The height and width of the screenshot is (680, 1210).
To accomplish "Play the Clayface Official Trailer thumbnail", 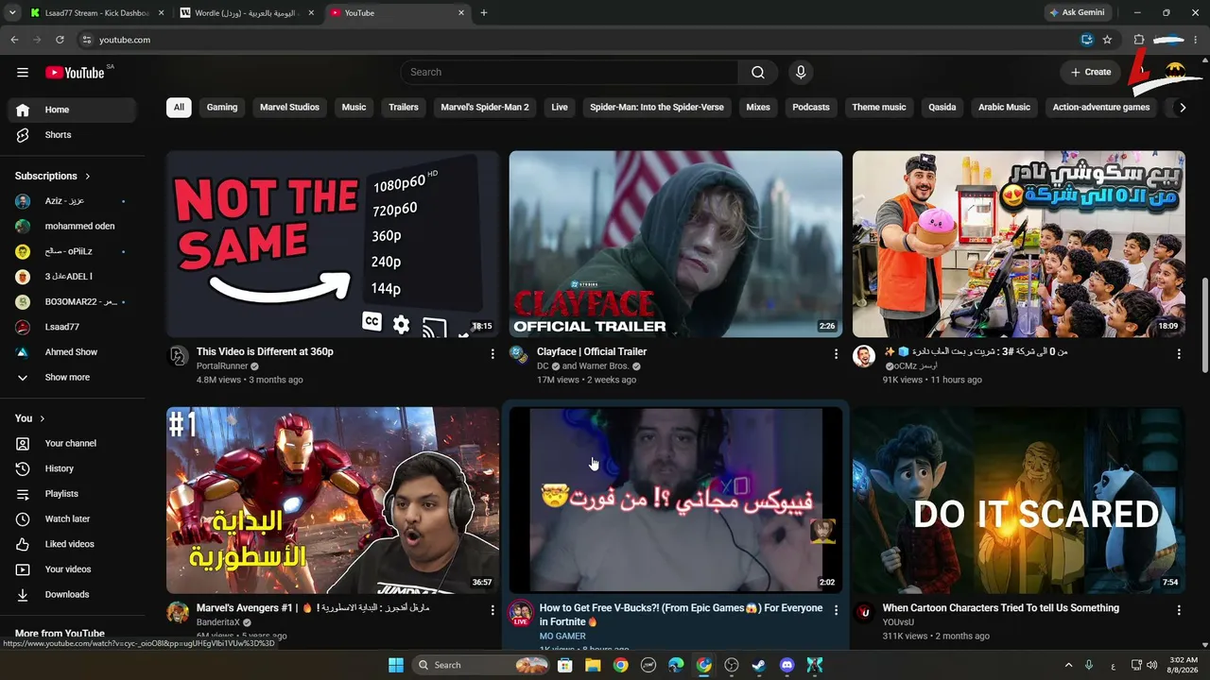I will pos(676,244).
